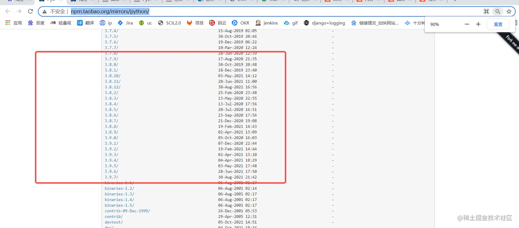
Task: Open the 3.8.7/ directory link
Action: 111,121
